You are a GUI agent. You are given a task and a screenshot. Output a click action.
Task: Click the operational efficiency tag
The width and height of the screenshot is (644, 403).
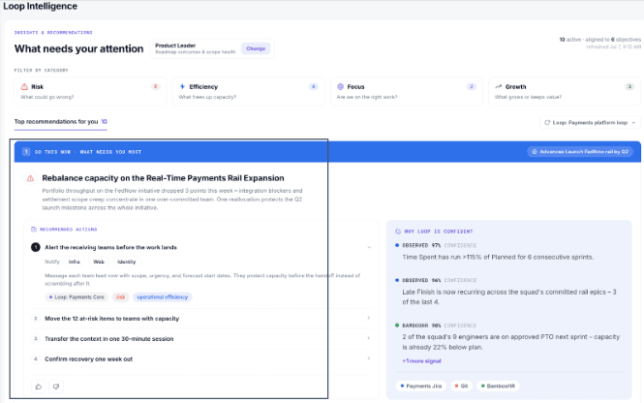[163, 297]
